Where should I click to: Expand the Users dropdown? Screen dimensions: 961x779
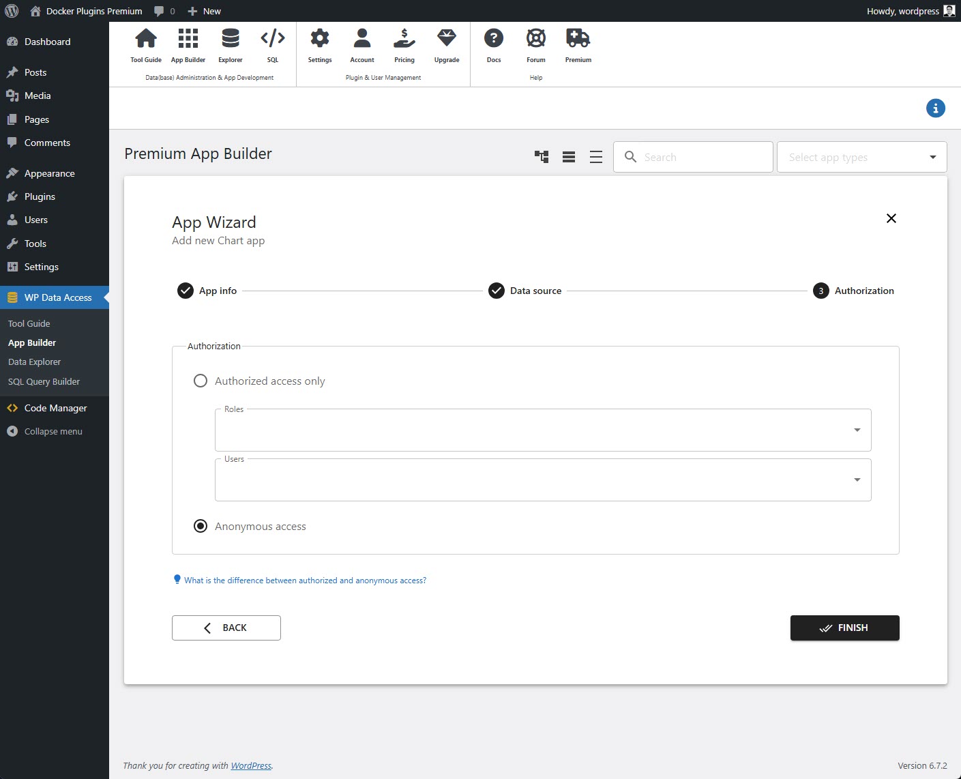[x=857, y=480]
